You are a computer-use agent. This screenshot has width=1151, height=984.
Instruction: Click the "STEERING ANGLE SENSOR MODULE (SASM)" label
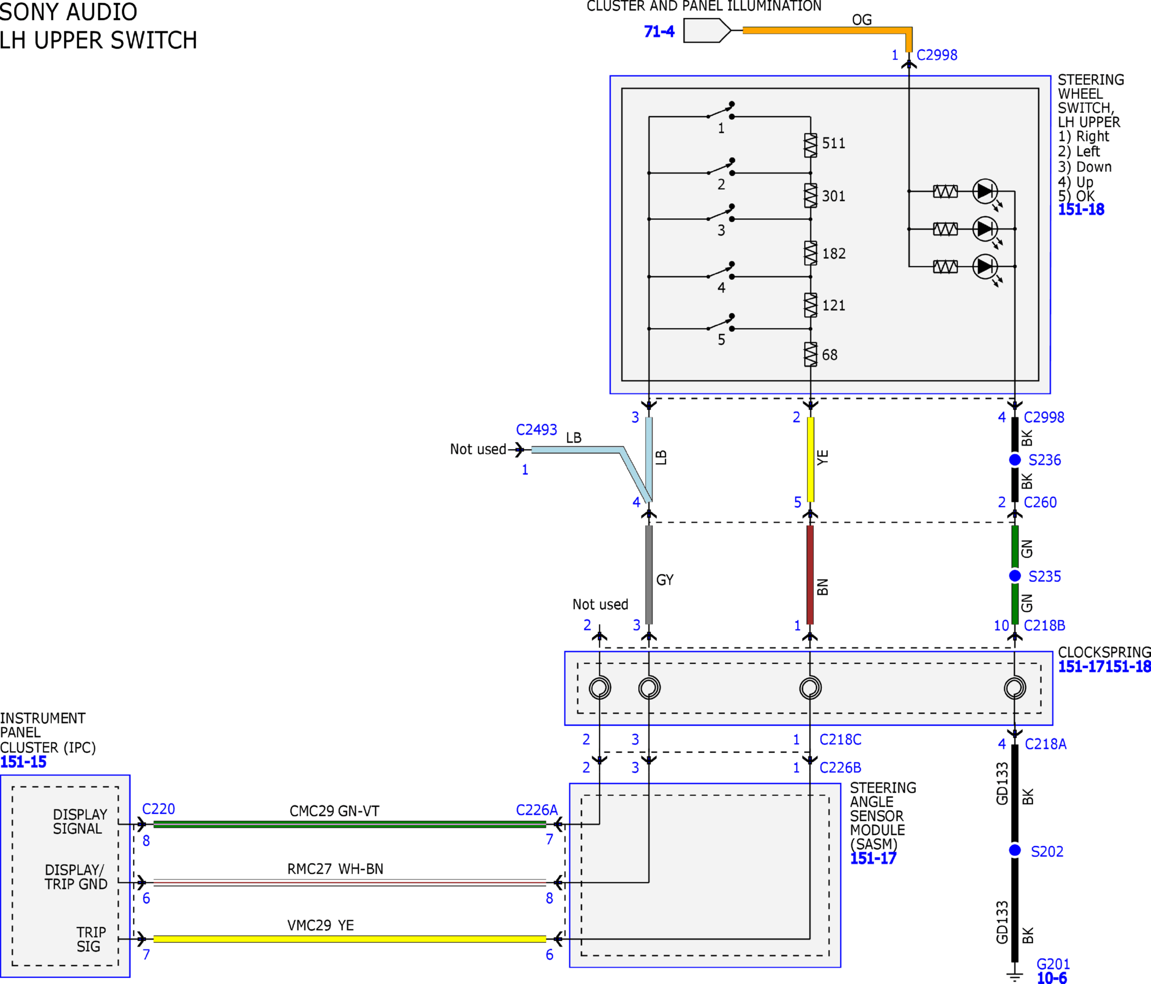click(884, 816)
